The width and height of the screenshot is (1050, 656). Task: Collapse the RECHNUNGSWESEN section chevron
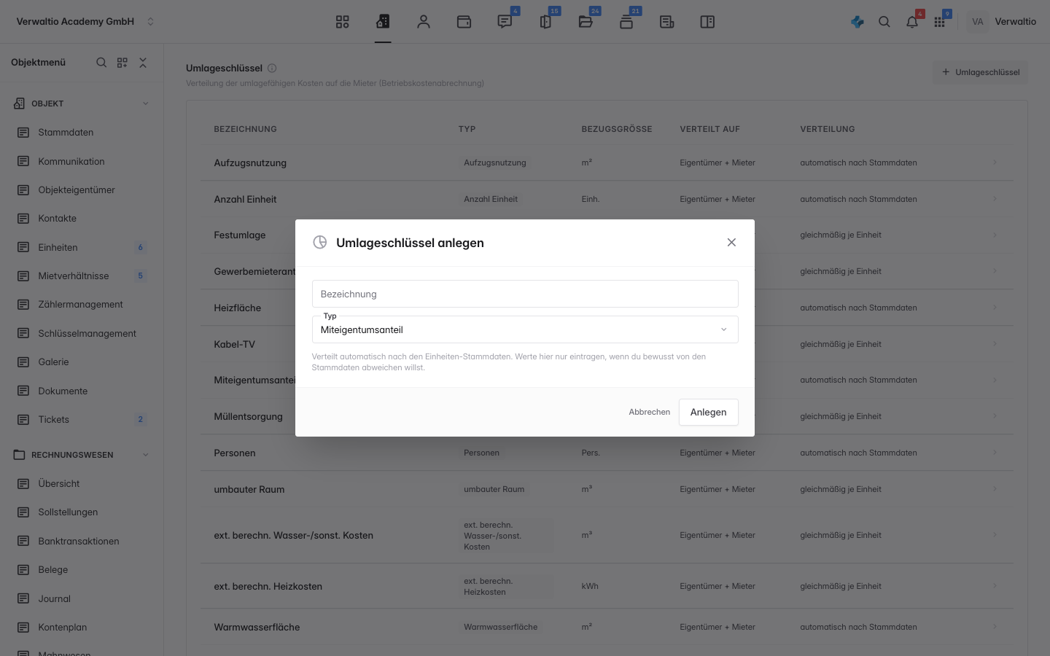145,455
